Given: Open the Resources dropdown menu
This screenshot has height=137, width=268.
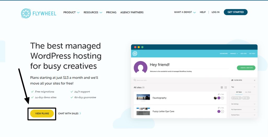Looking at the screenshot, I should click(x=93, y=13).
